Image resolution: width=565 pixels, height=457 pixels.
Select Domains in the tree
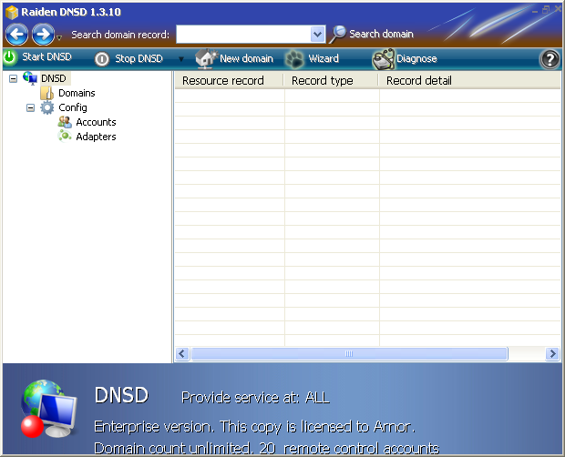(x=77, y=93)
